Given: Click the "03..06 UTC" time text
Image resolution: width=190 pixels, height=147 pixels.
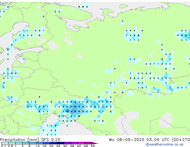Looking at the screenshot, I should (x=158, y=139).
